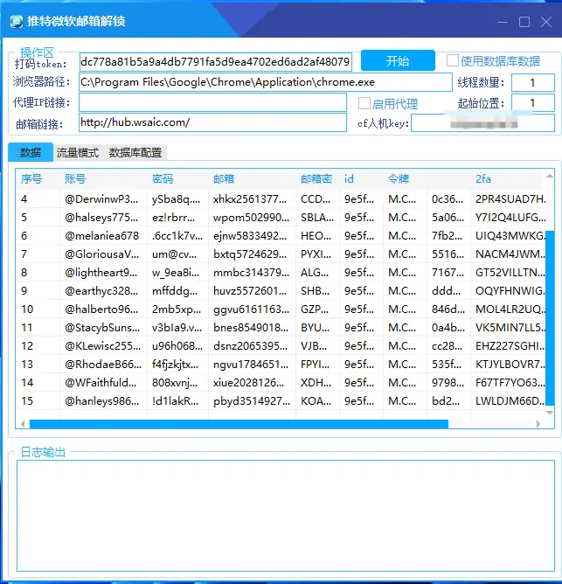Open the 数据库配置 tab
The height and width of the screenshot is (584, 562).
pos(135,153)
